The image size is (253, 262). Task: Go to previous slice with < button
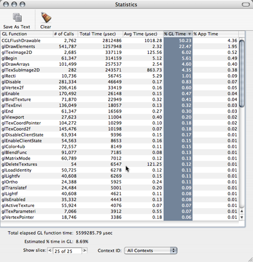tap(50, 250)
